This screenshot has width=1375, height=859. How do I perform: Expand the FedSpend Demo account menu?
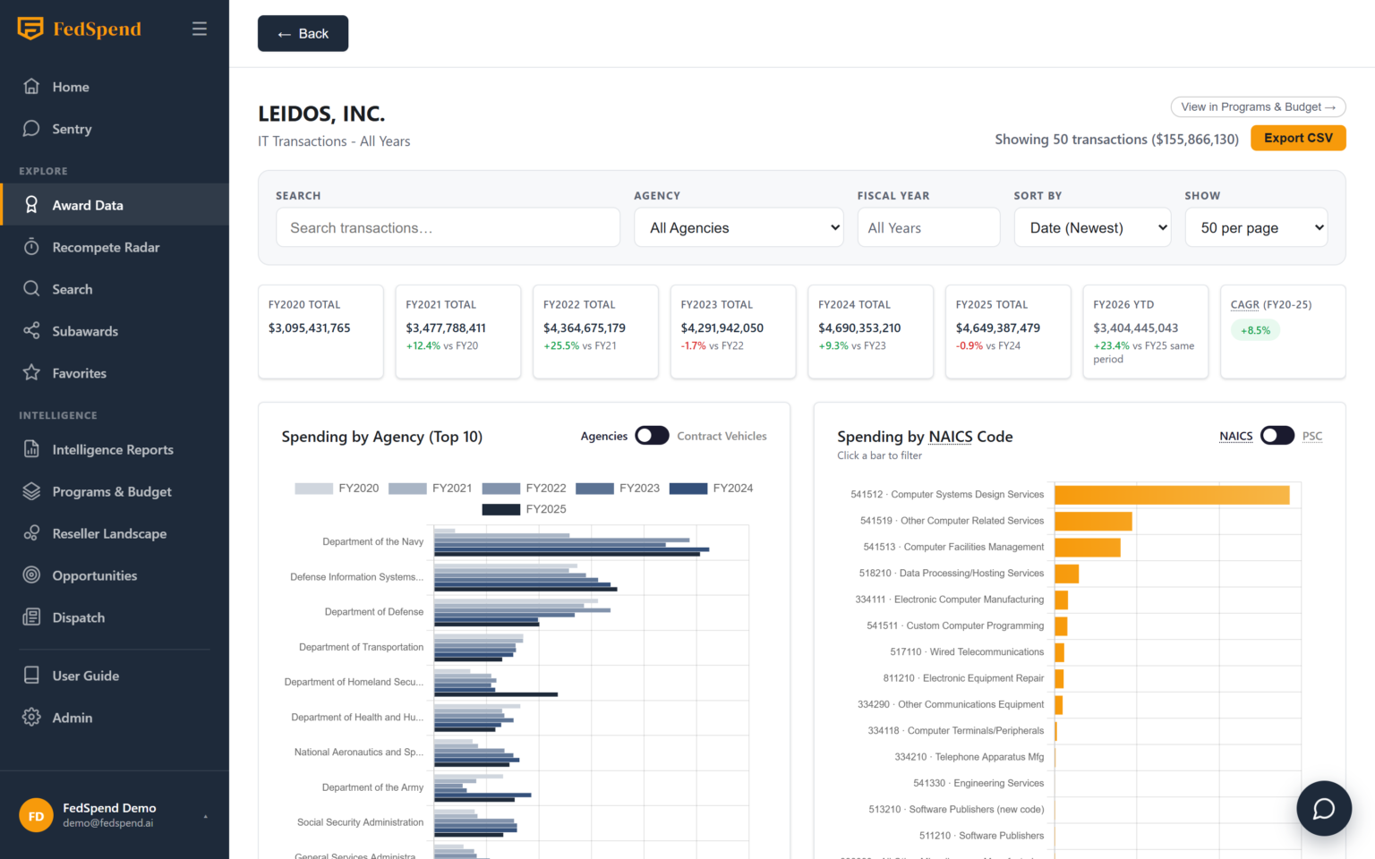point(115,815)
